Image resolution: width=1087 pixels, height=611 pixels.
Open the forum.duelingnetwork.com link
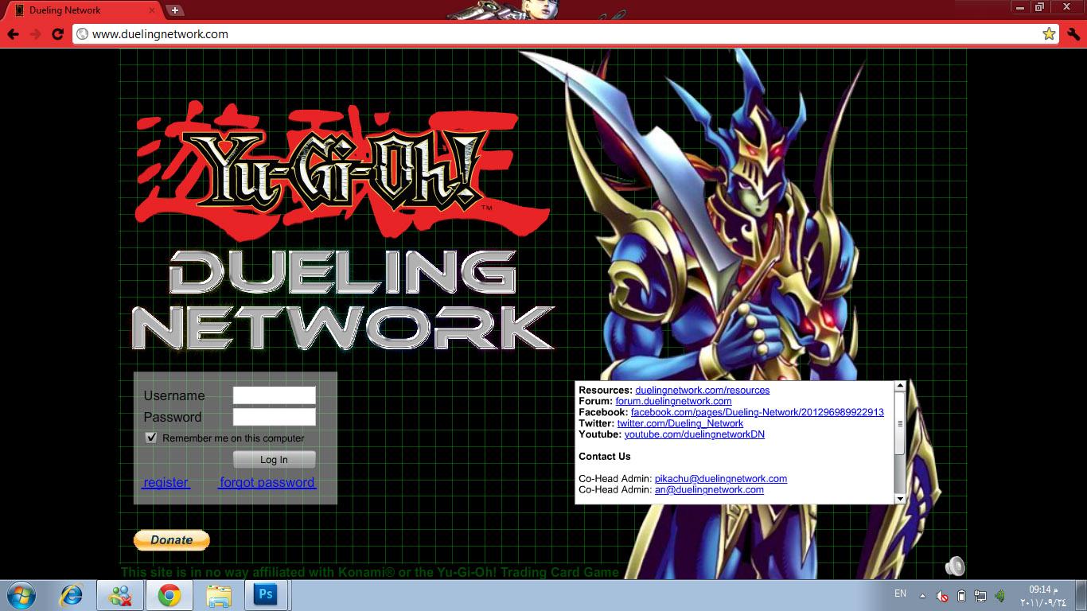click(x=673, y=401)
